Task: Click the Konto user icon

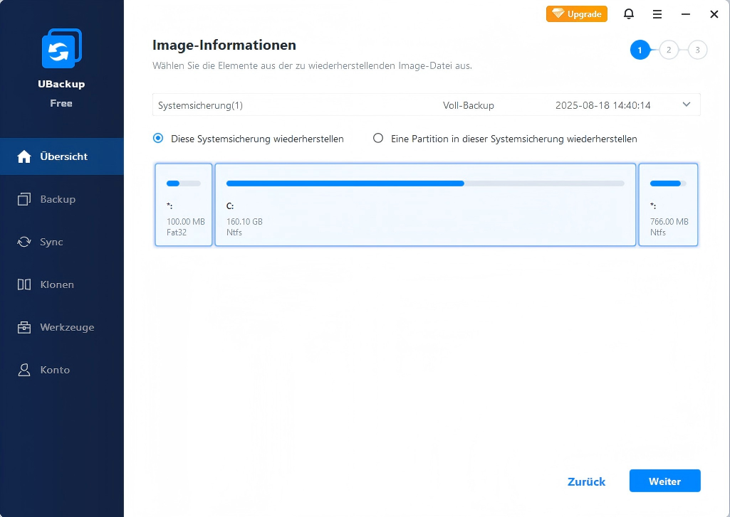Action: point(24,370)
